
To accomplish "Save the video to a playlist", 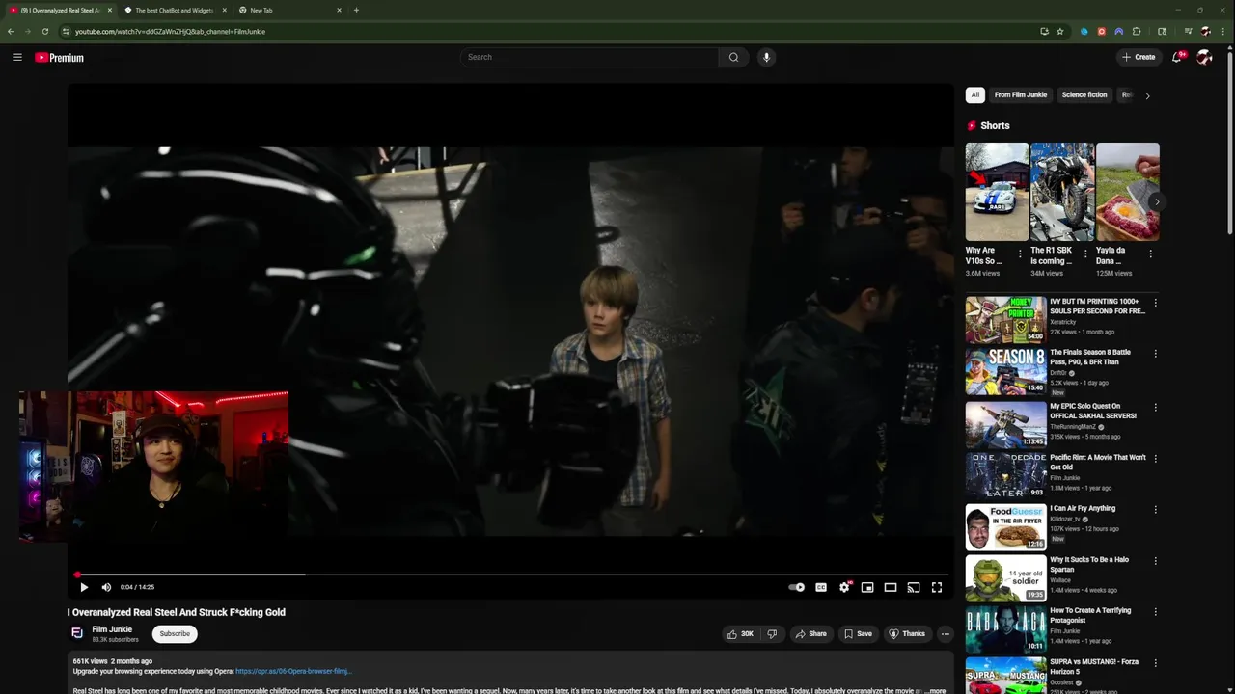I will [858, 633].
